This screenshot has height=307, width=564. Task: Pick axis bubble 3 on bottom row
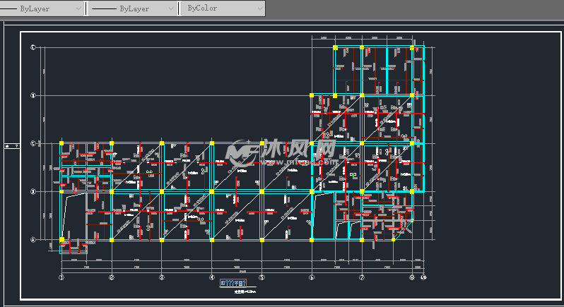[x=162, y=278]
